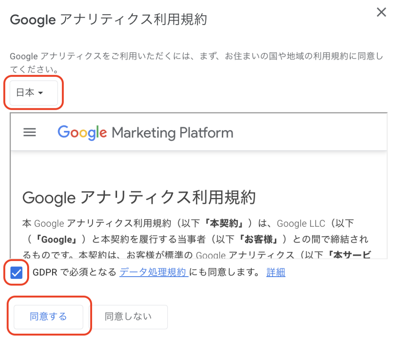Click the terms heading inside the embedded frame
Image resolution: width=393 pixels, height=343 pixels.
(139, 198)
